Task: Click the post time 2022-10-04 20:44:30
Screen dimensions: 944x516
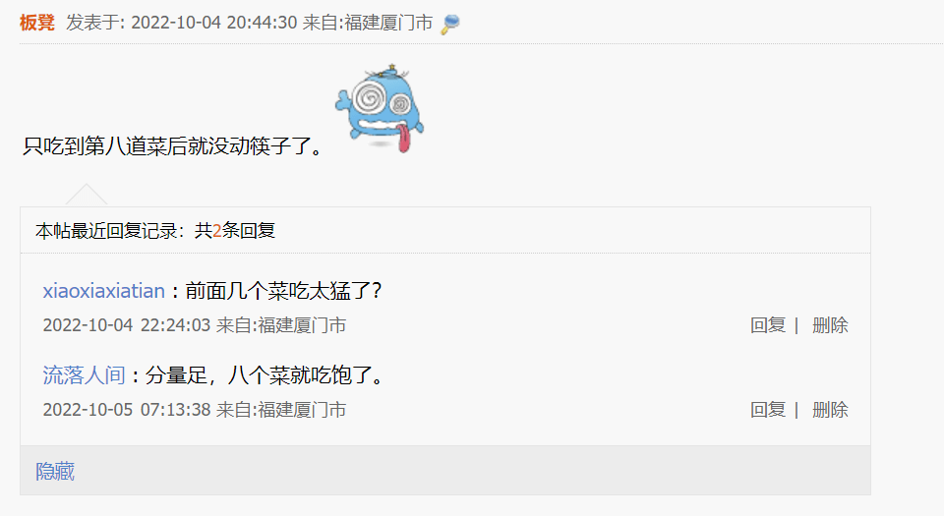Action: pyautogui.click(x=214, y=23)
